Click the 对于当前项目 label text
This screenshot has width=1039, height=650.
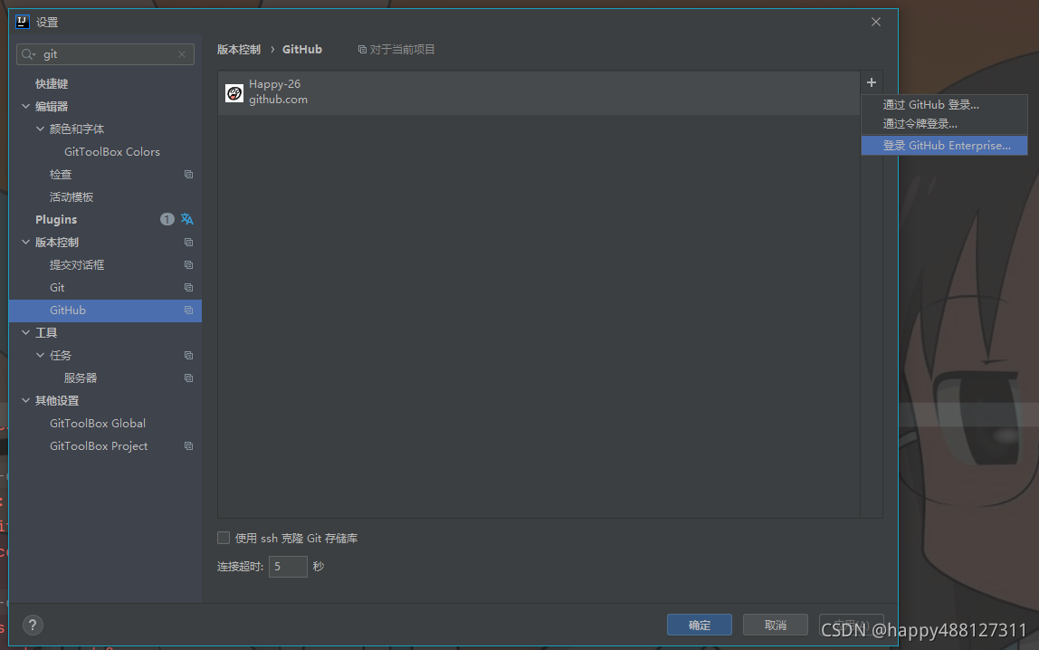pos(402,50)
